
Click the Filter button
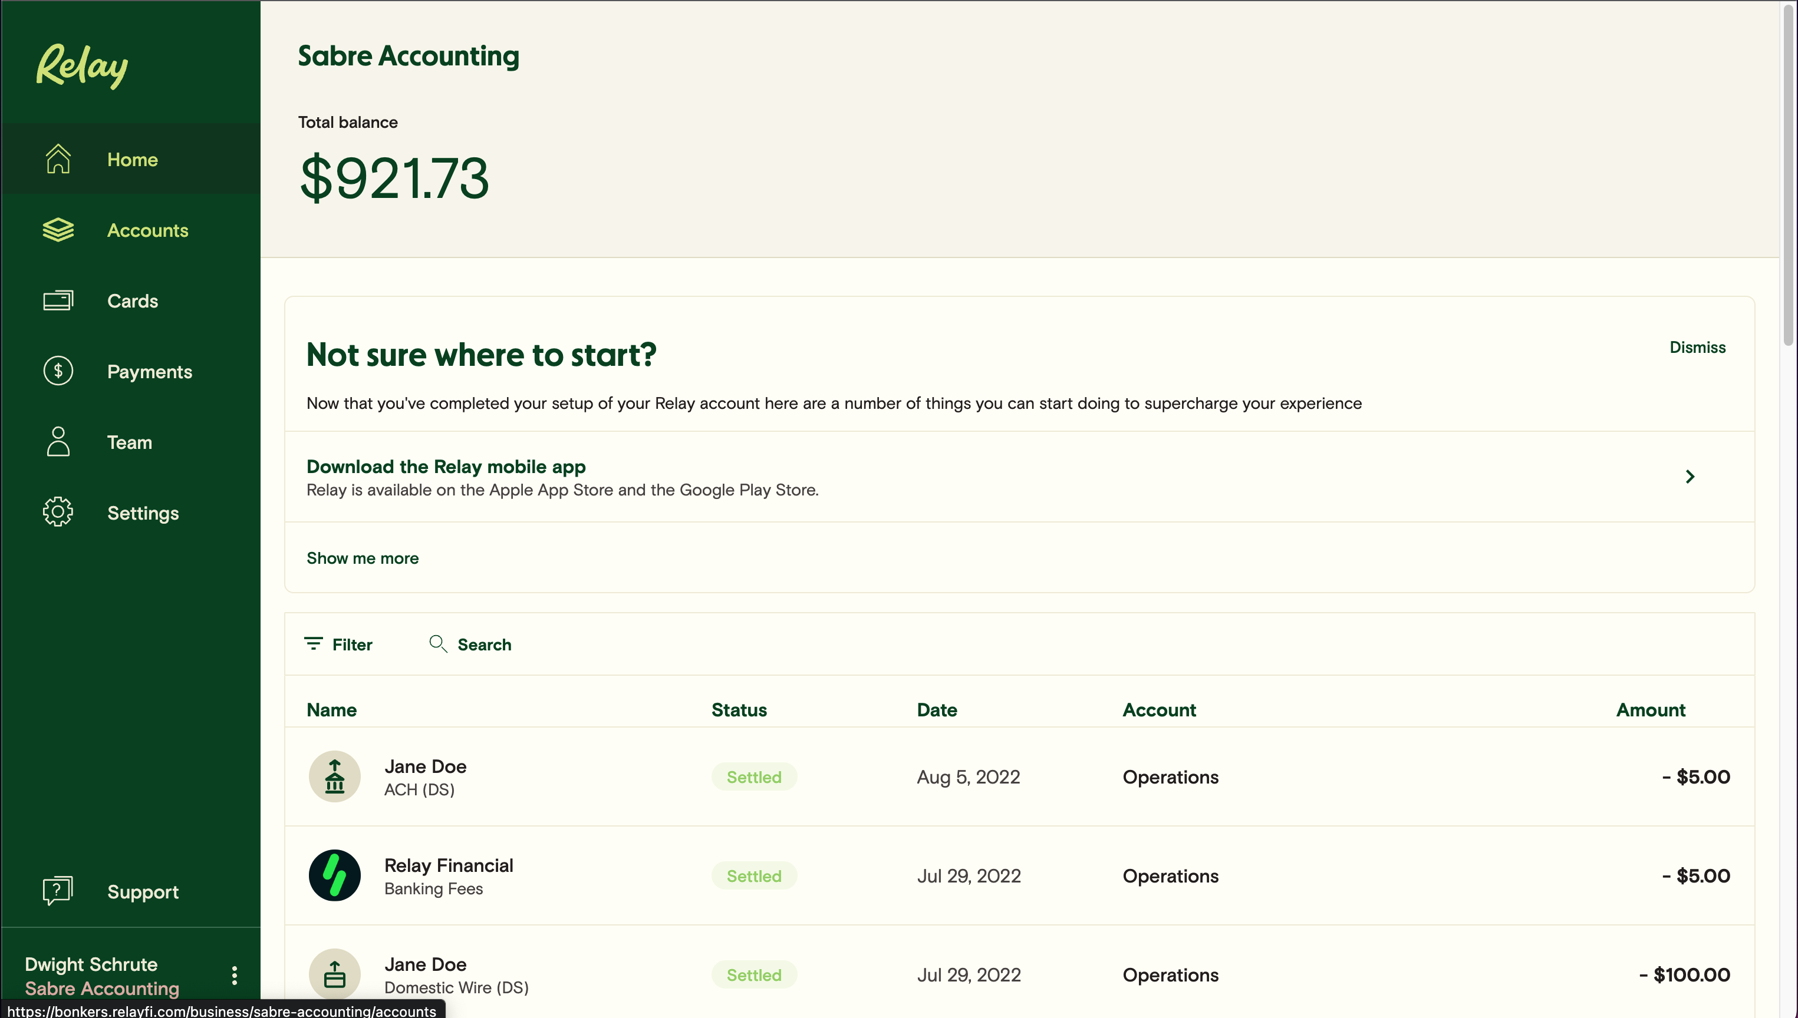coord(338,644)
